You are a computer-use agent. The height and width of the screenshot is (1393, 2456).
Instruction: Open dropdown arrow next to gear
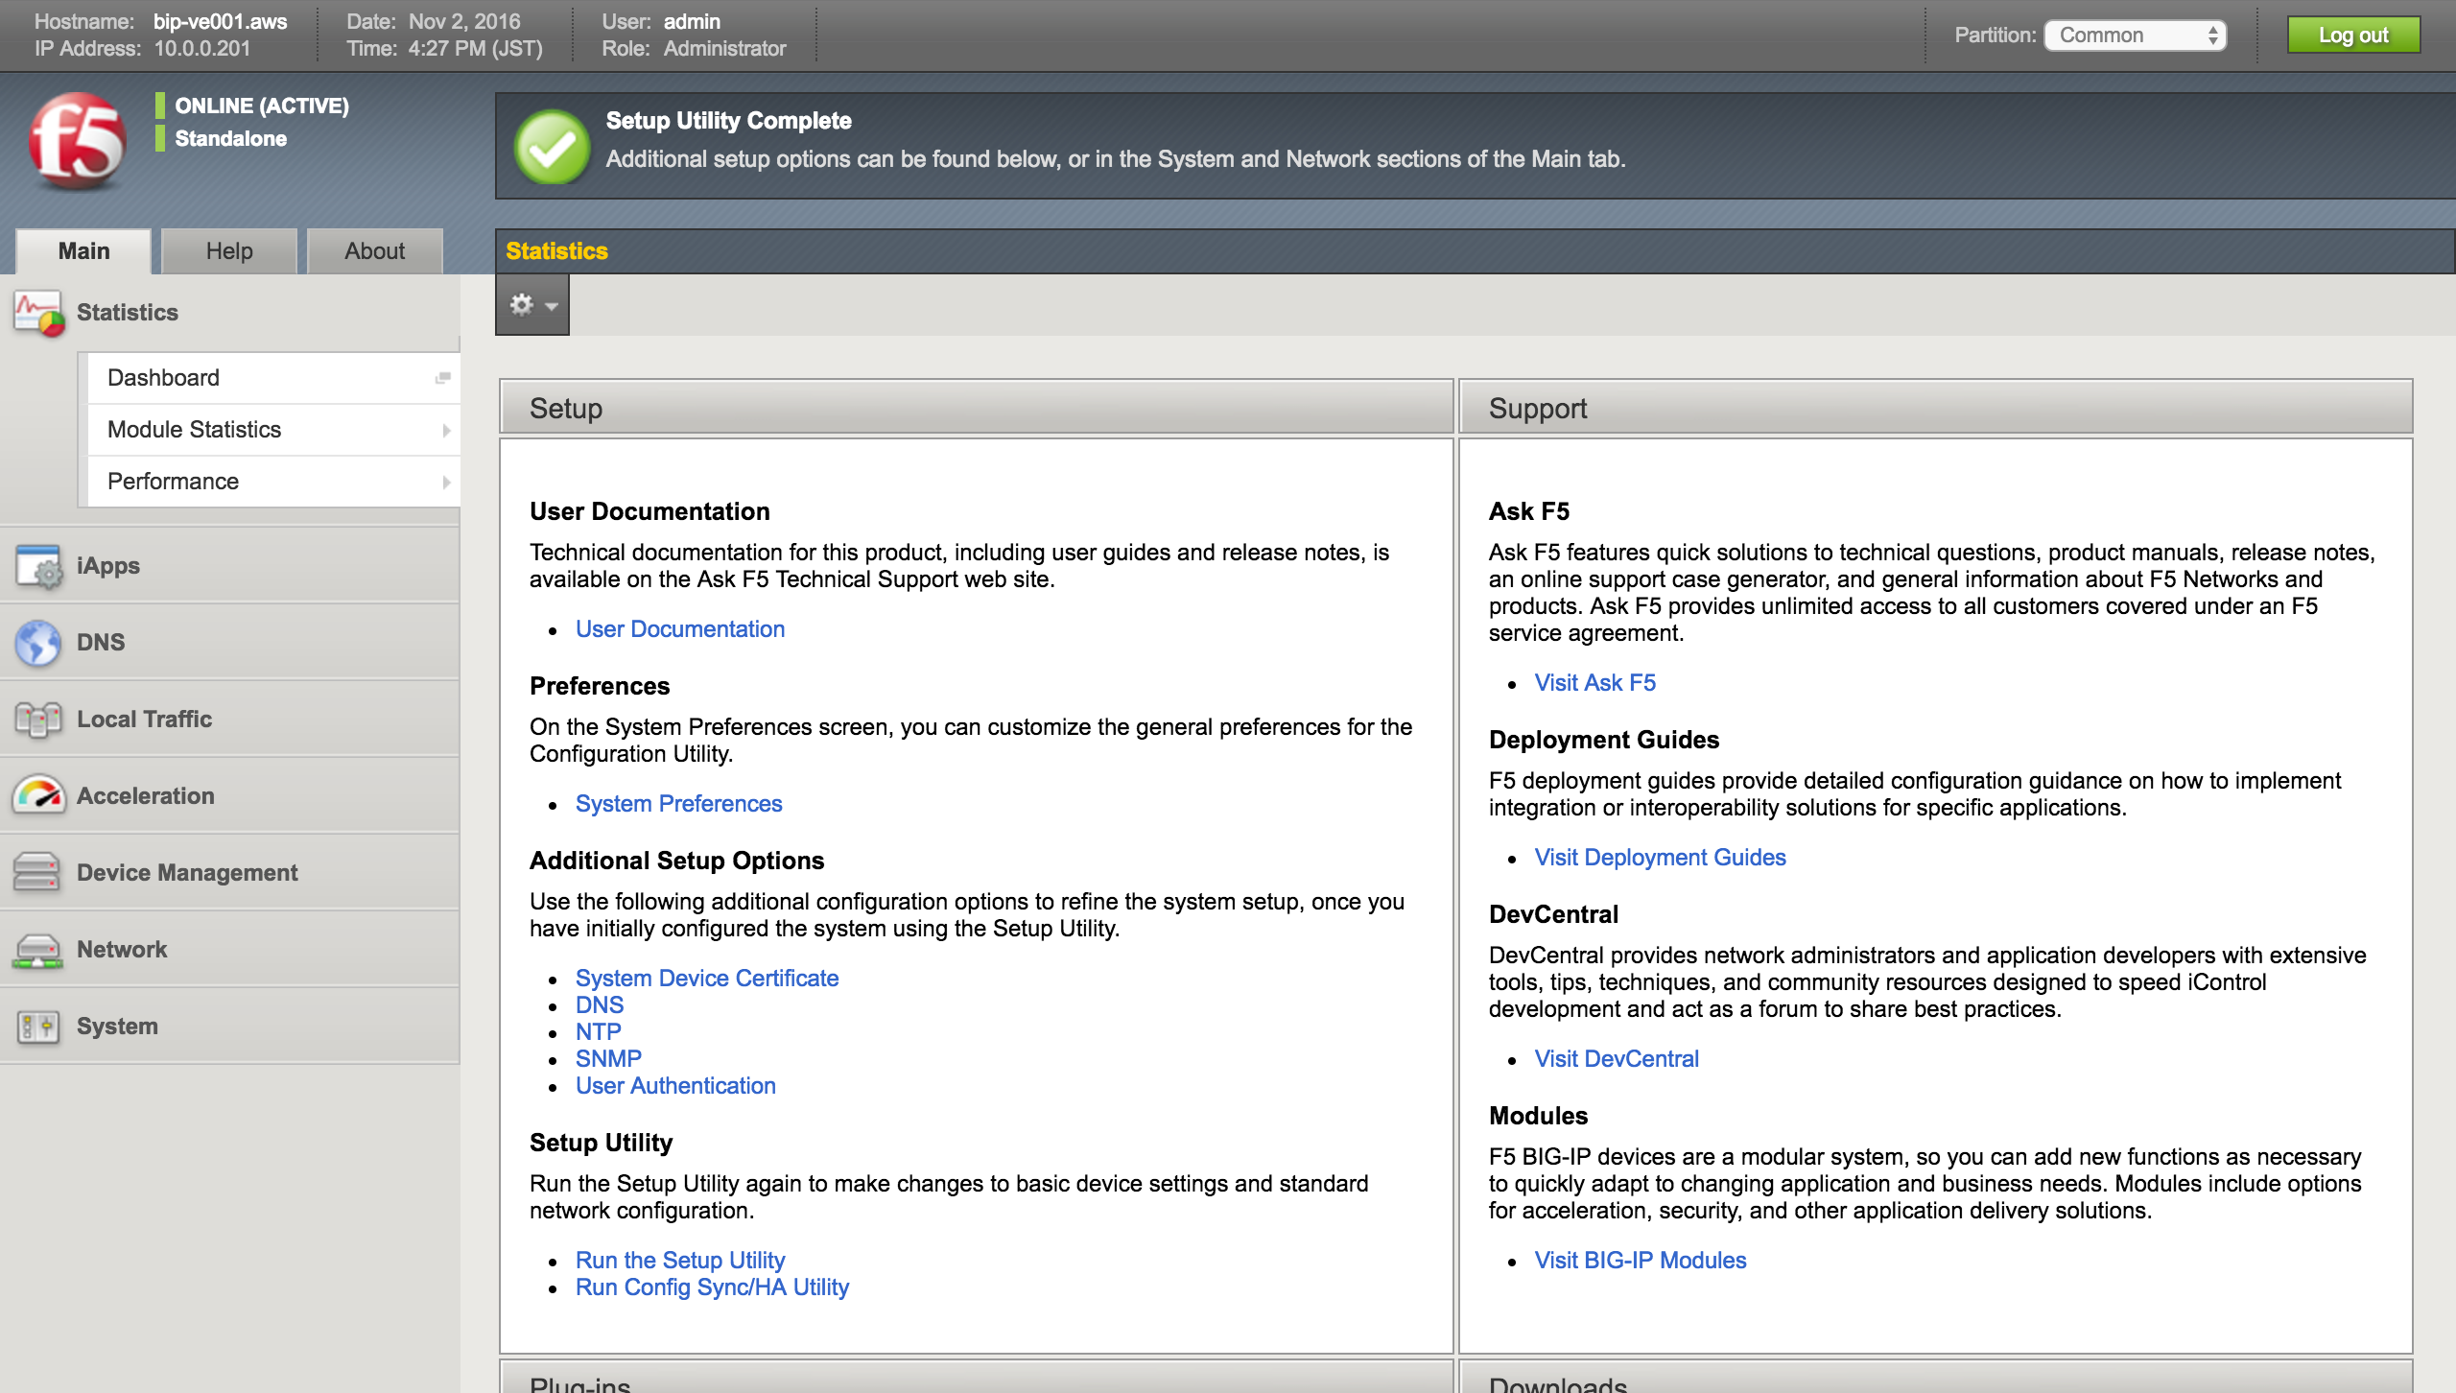(x=552, y=307)
